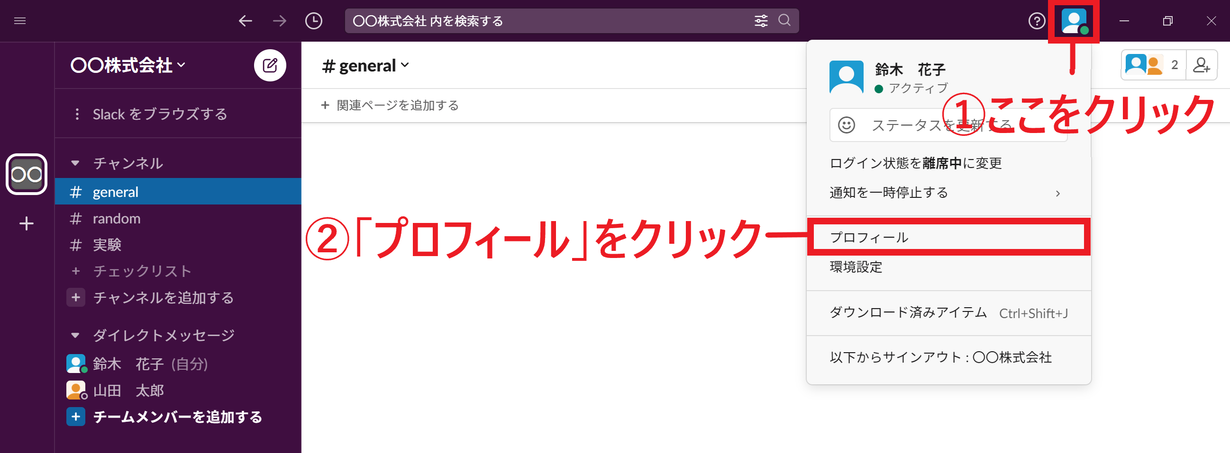Image resolution: width=1230 pixels, height=453 pixels.
Task: Set login status to away
Action: click(916, 163)
